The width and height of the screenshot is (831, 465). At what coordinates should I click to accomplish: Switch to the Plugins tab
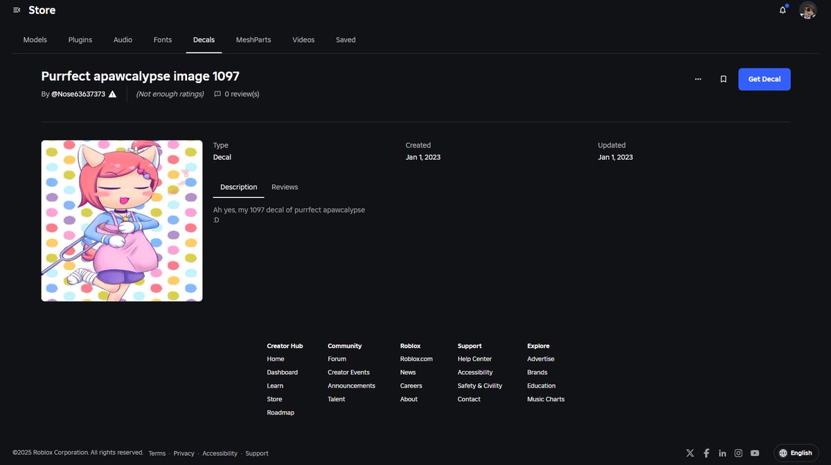[x=80, y=40]
